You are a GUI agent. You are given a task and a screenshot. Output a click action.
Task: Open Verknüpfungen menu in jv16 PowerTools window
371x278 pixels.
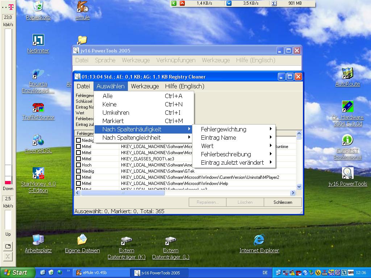coord(176,60)
